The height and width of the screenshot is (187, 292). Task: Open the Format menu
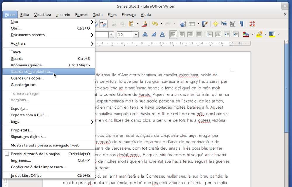(81, 15)
